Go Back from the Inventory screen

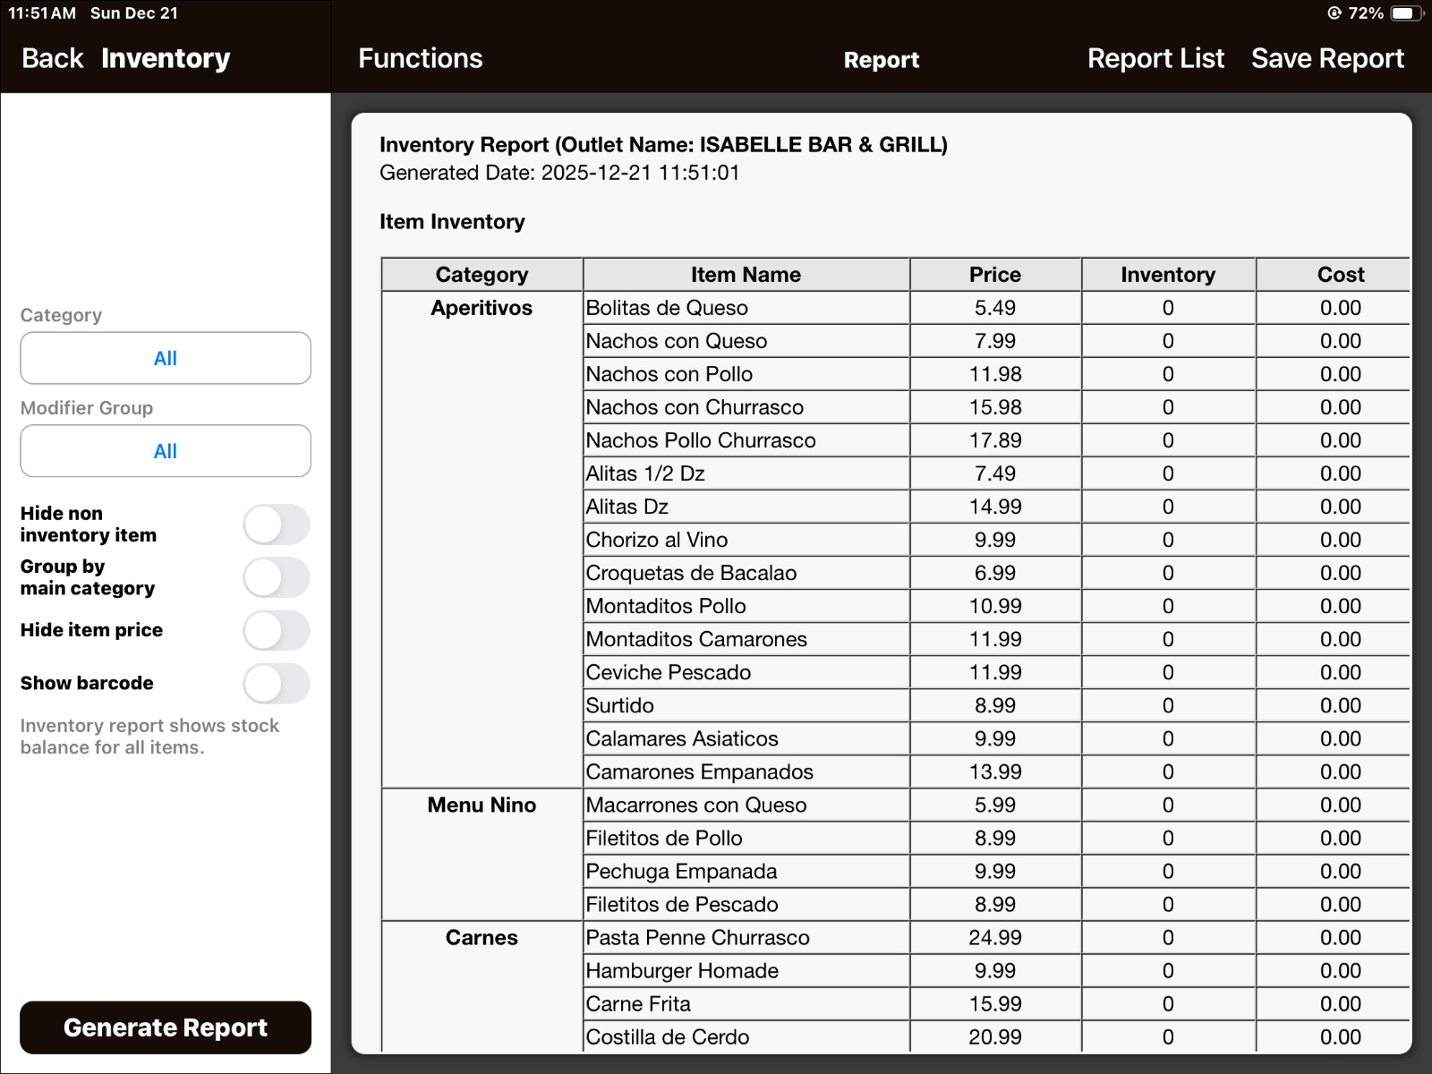point(52,59)
